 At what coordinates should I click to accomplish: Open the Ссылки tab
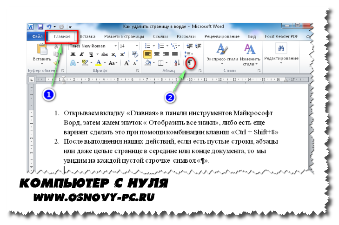(x=160, y=37)
